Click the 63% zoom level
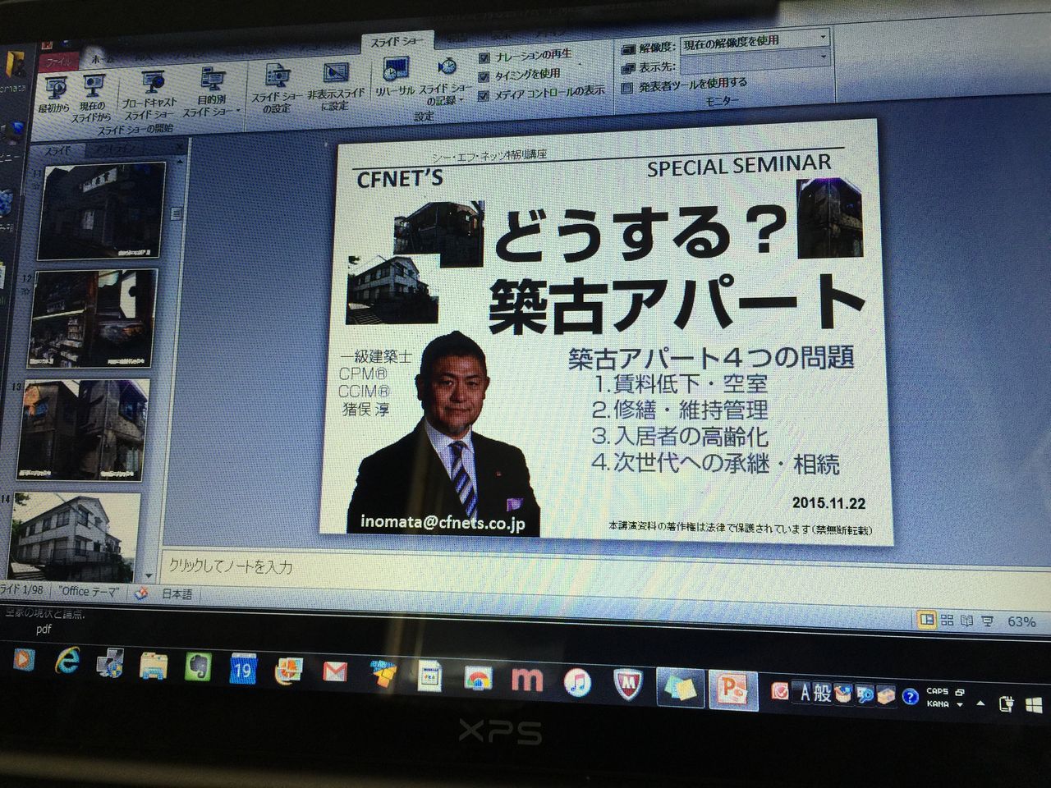The width and height of the screenshot is (1051, 788). point(1021,622)
